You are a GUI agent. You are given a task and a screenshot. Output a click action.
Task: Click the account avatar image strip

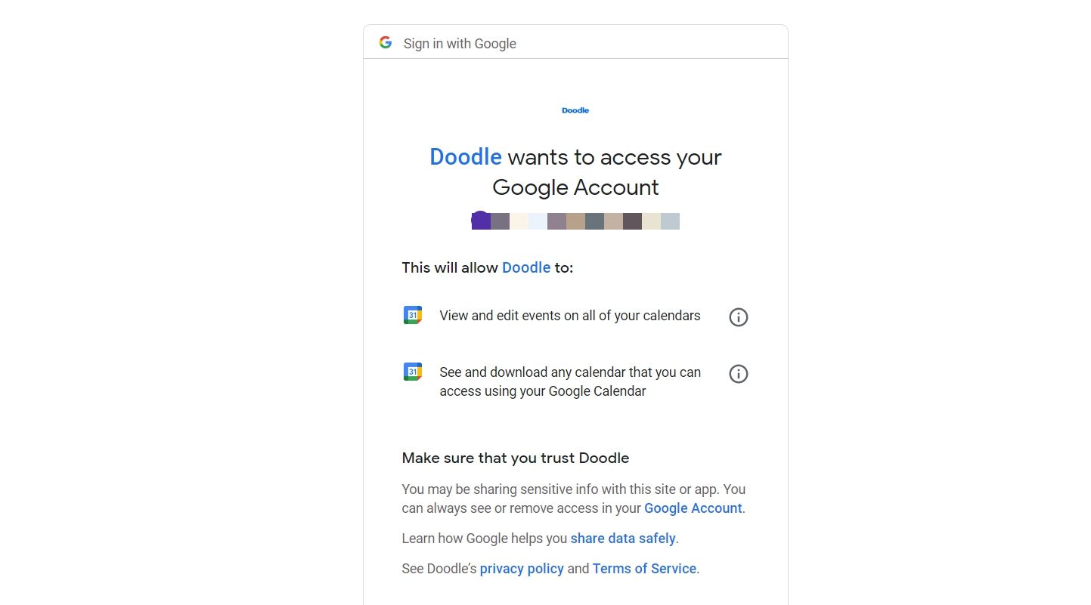575,221
